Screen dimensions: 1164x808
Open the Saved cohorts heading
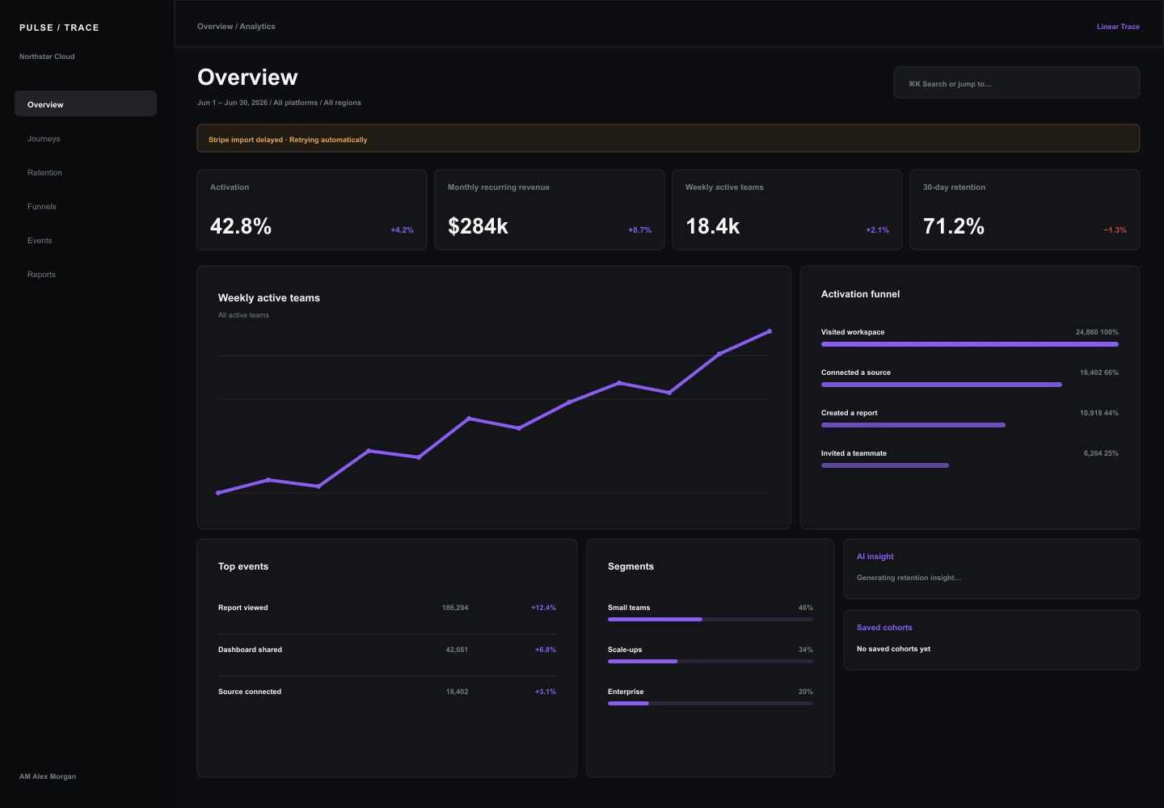(884, 628)
